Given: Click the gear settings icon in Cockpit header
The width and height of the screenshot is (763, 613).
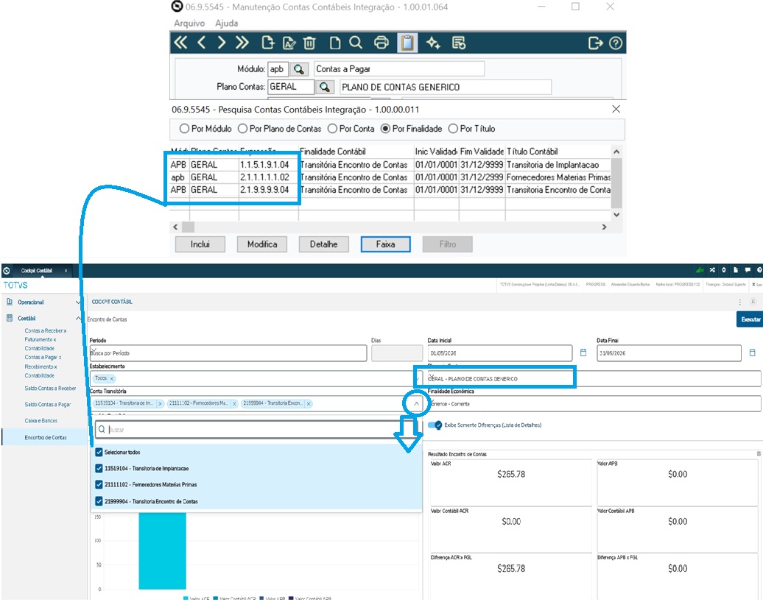Looking at the screenshot, I should point(724,270).
